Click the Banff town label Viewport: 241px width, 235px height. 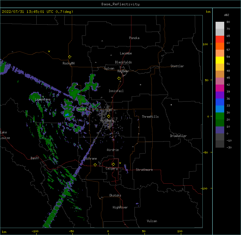coord(35,158)
